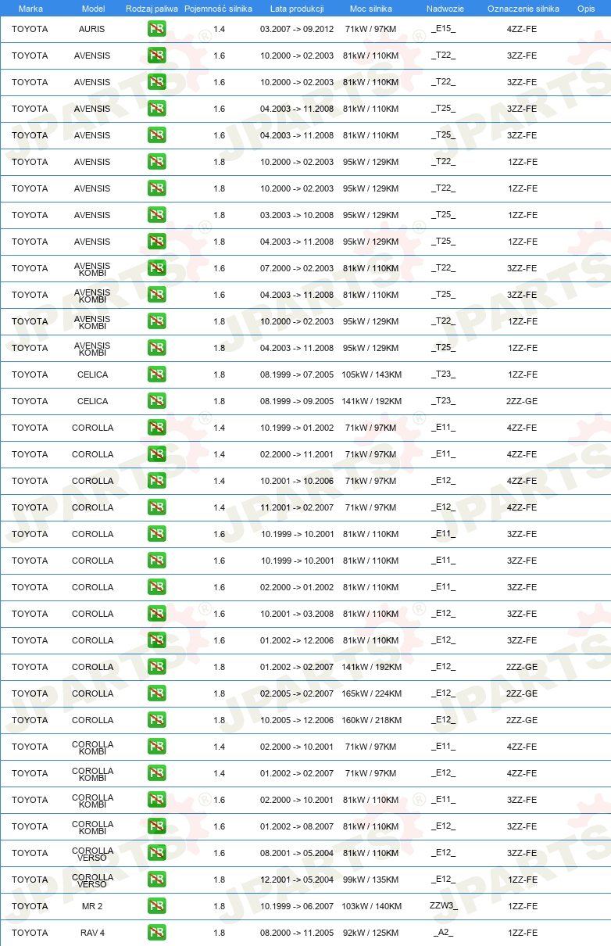The image size is (611, 946).
Task: Select the date range 07.2000 -> 02.2003
Action: (297, 268)
